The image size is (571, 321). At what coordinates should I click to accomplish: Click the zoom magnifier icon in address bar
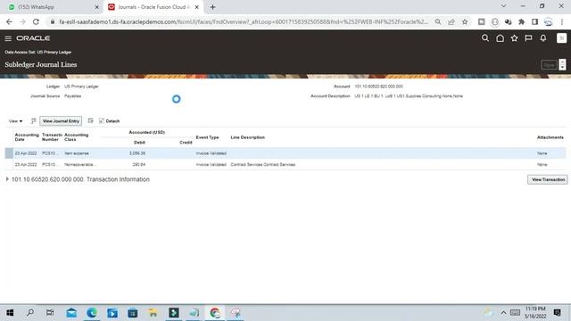tap(438, 21)
